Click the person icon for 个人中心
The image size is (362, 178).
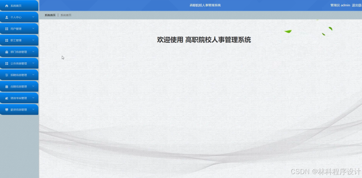[7, 17]
